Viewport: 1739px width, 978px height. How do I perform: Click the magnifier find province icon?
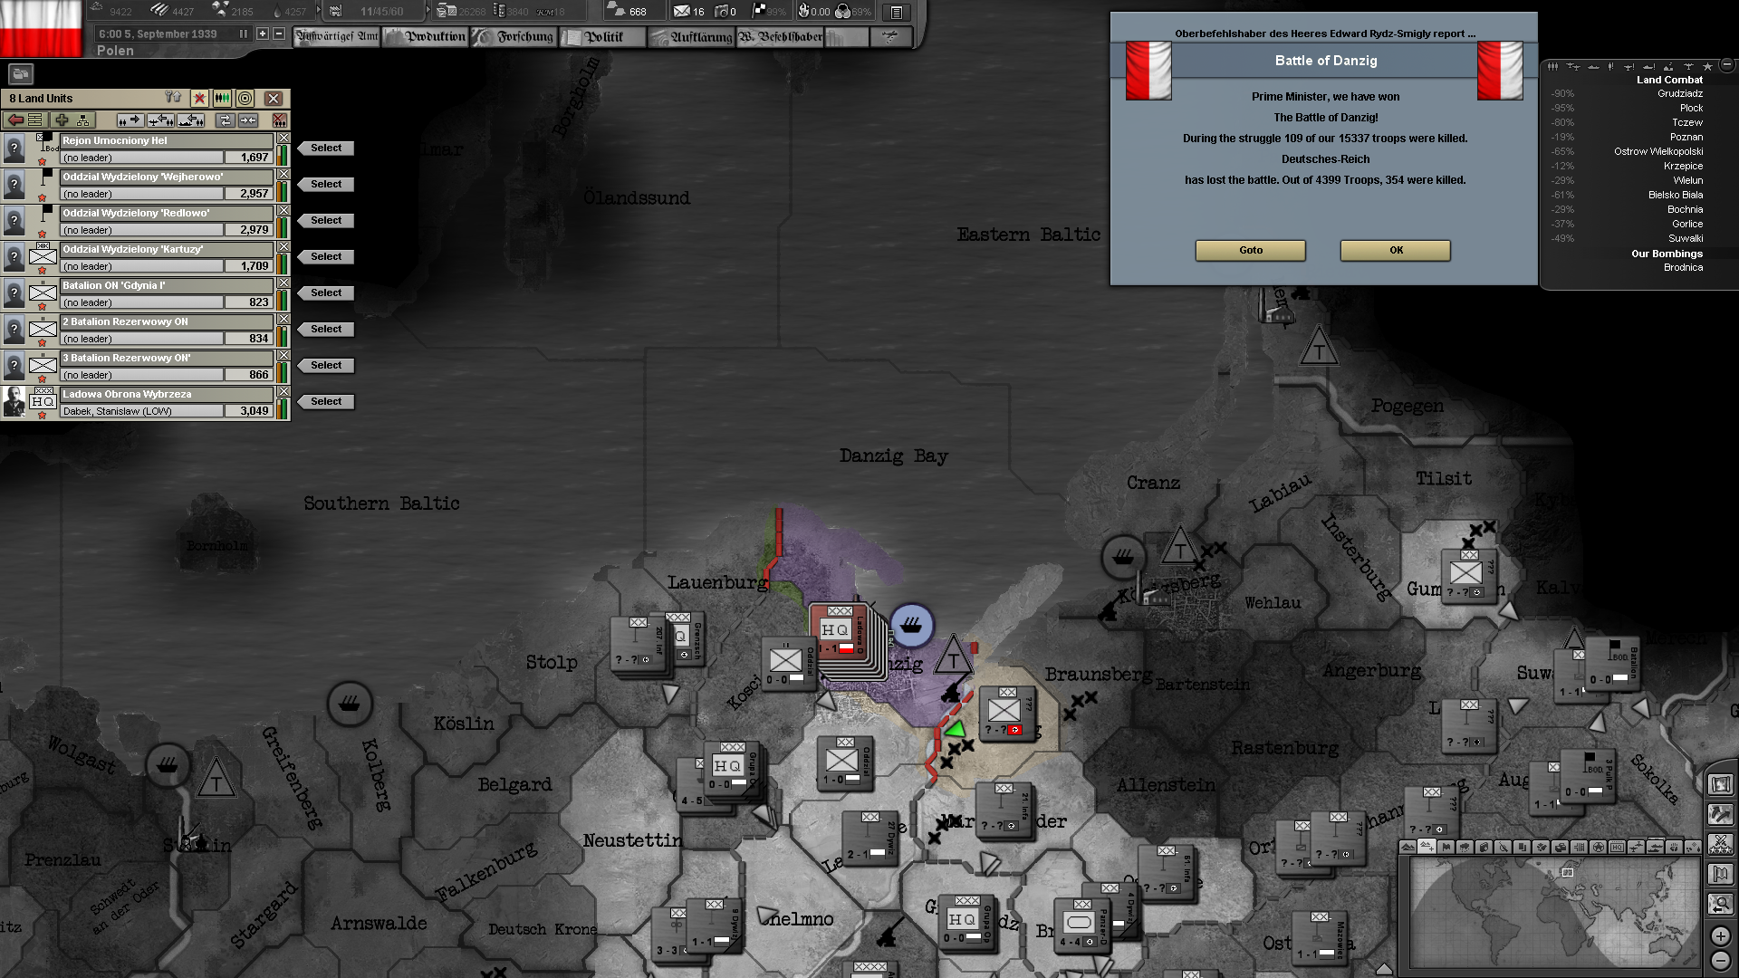tap(1720, 903)
